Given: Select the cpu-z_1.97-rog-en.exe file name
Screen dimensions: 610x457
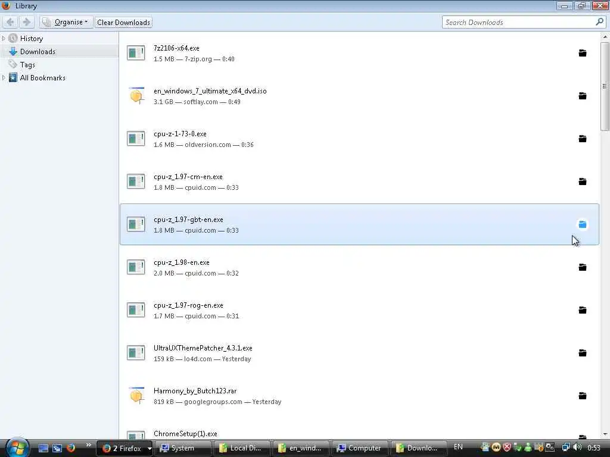Looking at the screenshot, I should click(x=188, y=305).
